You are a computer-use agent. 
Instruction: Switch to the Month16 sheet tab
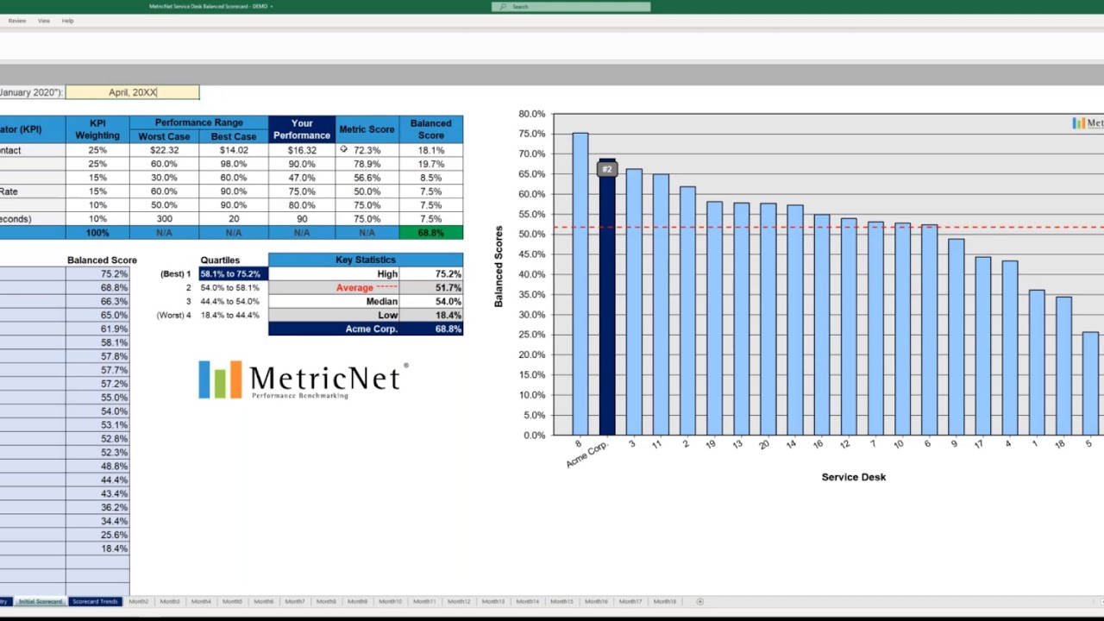coord(596,601)
